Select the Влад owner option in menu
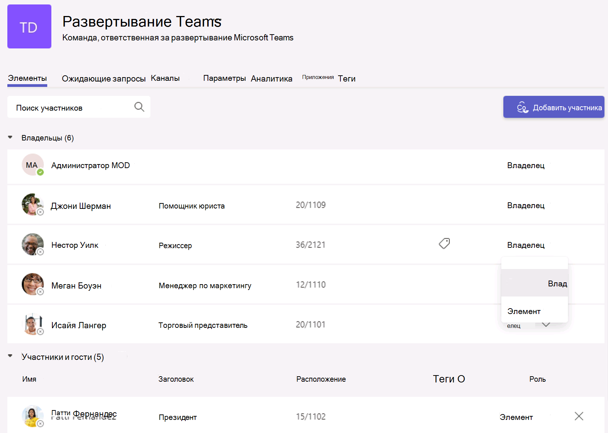The image size is (608, 433). (x=534, y=283)
